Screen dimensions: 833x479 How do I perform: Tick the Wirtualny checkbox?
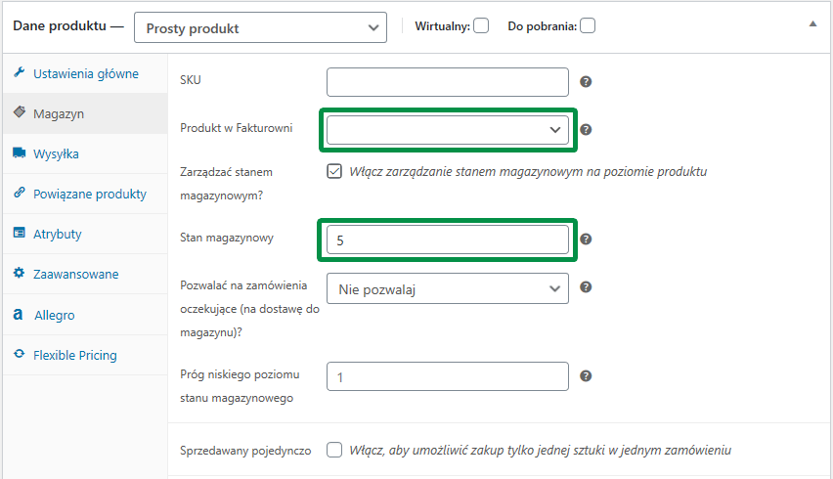(x=481, y=25)
